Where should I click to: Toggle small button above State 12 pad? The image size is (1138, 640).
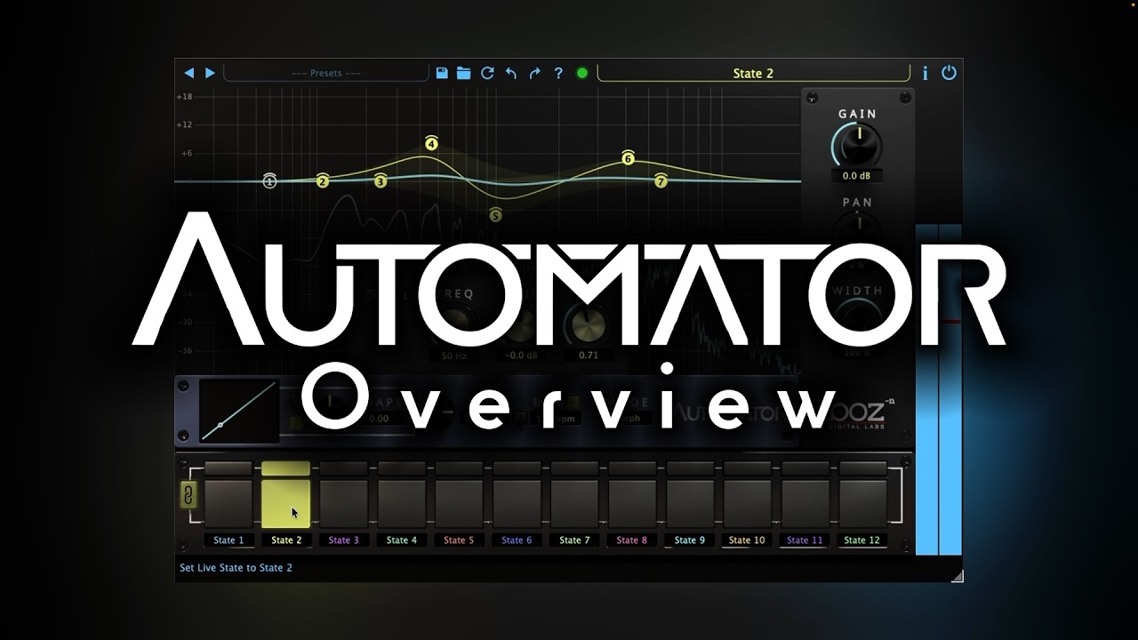coord(863,468)
